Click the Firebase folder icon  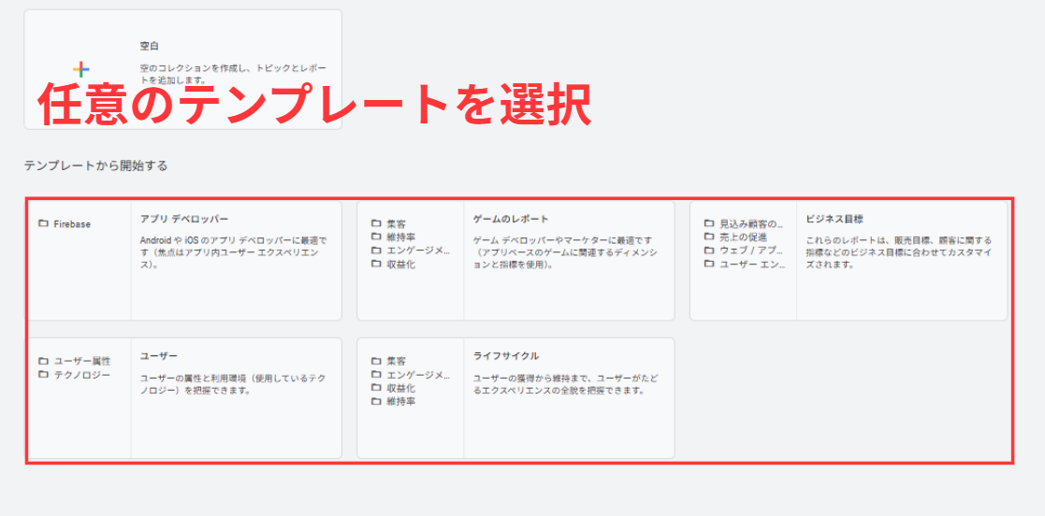[x=43, y=224]
